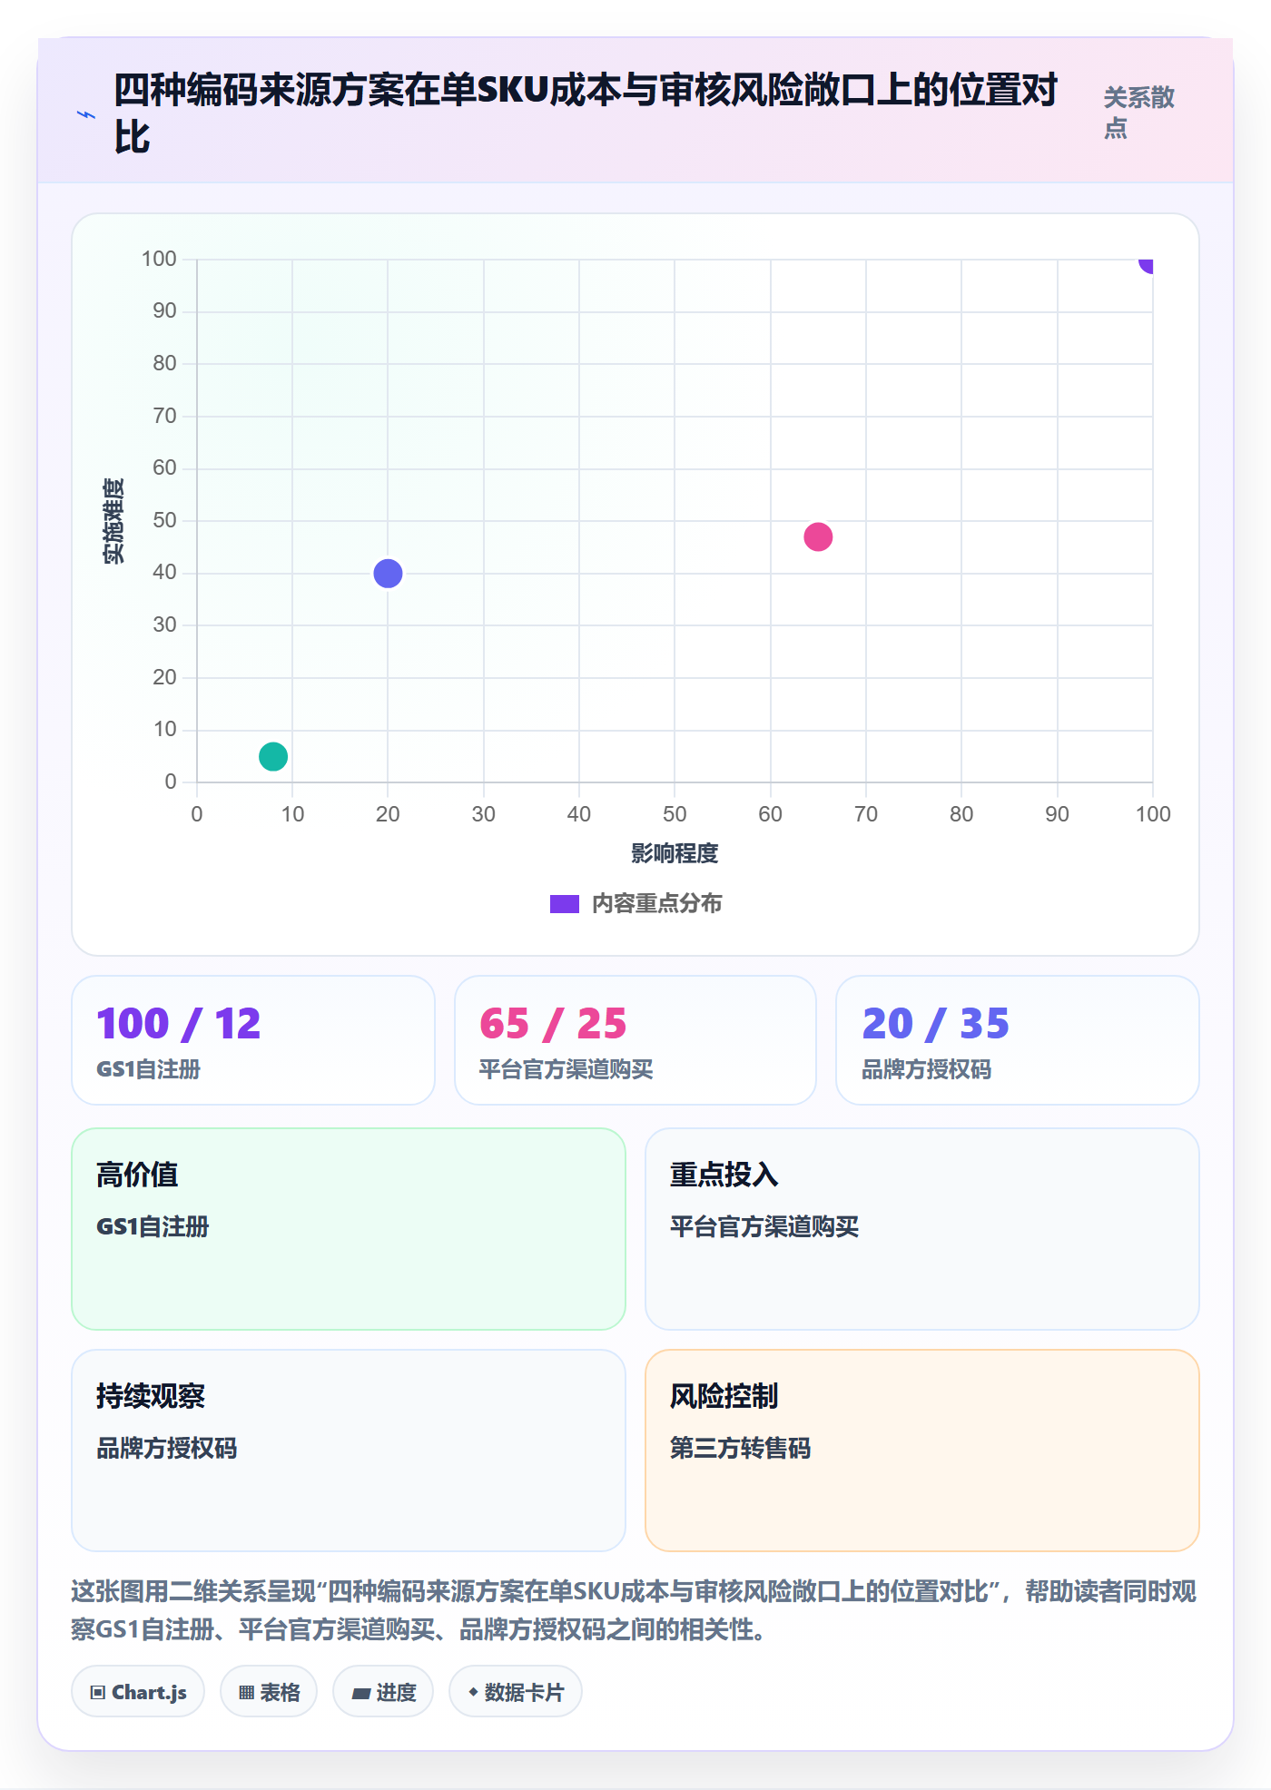Click the 20 / 35 stat value
Image resolution: width=1271 pixels, height=1790 pixels.
click(935, 1024)
